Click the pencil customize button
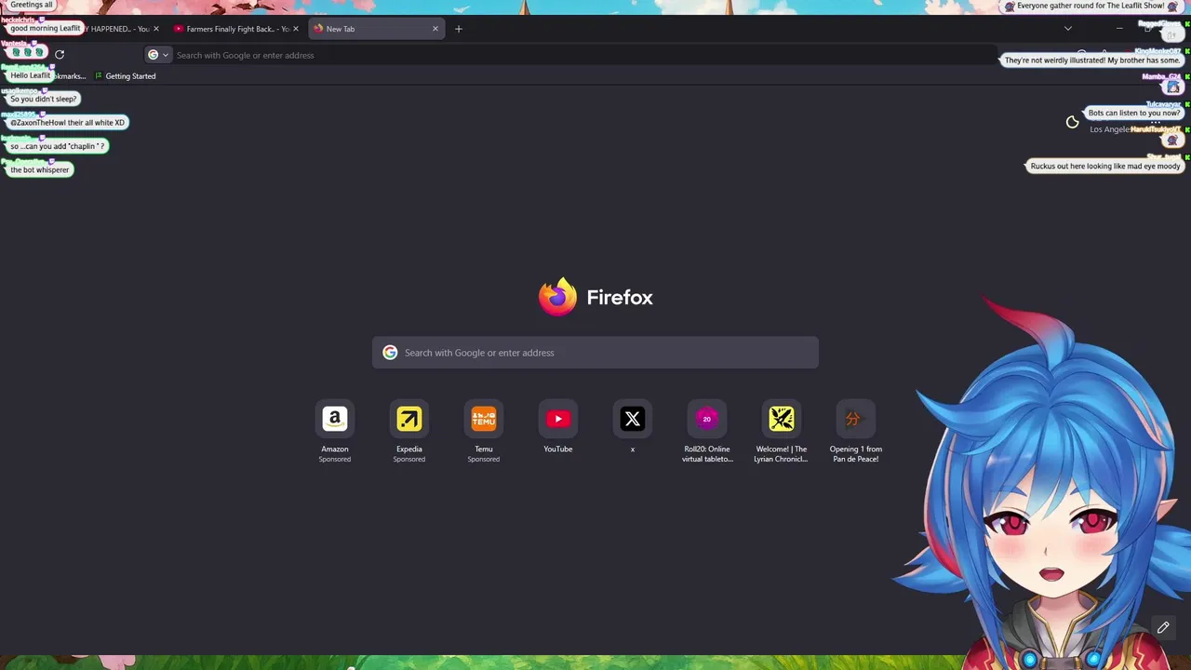Screen dimensions: 1191x670 (1163, 628)
